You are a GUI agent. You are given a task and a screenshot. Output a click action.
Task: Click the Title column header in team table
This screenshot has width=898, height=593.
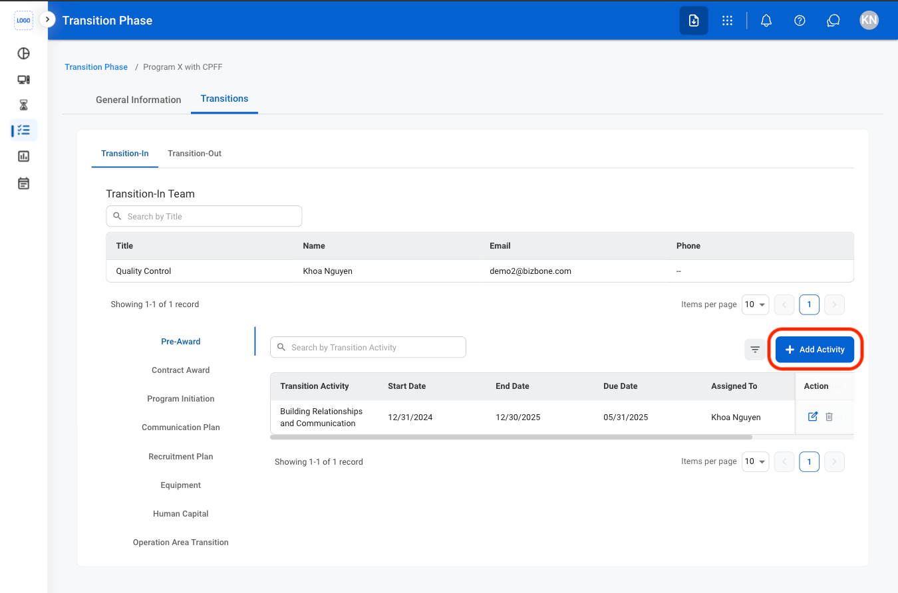pos(124,246)
